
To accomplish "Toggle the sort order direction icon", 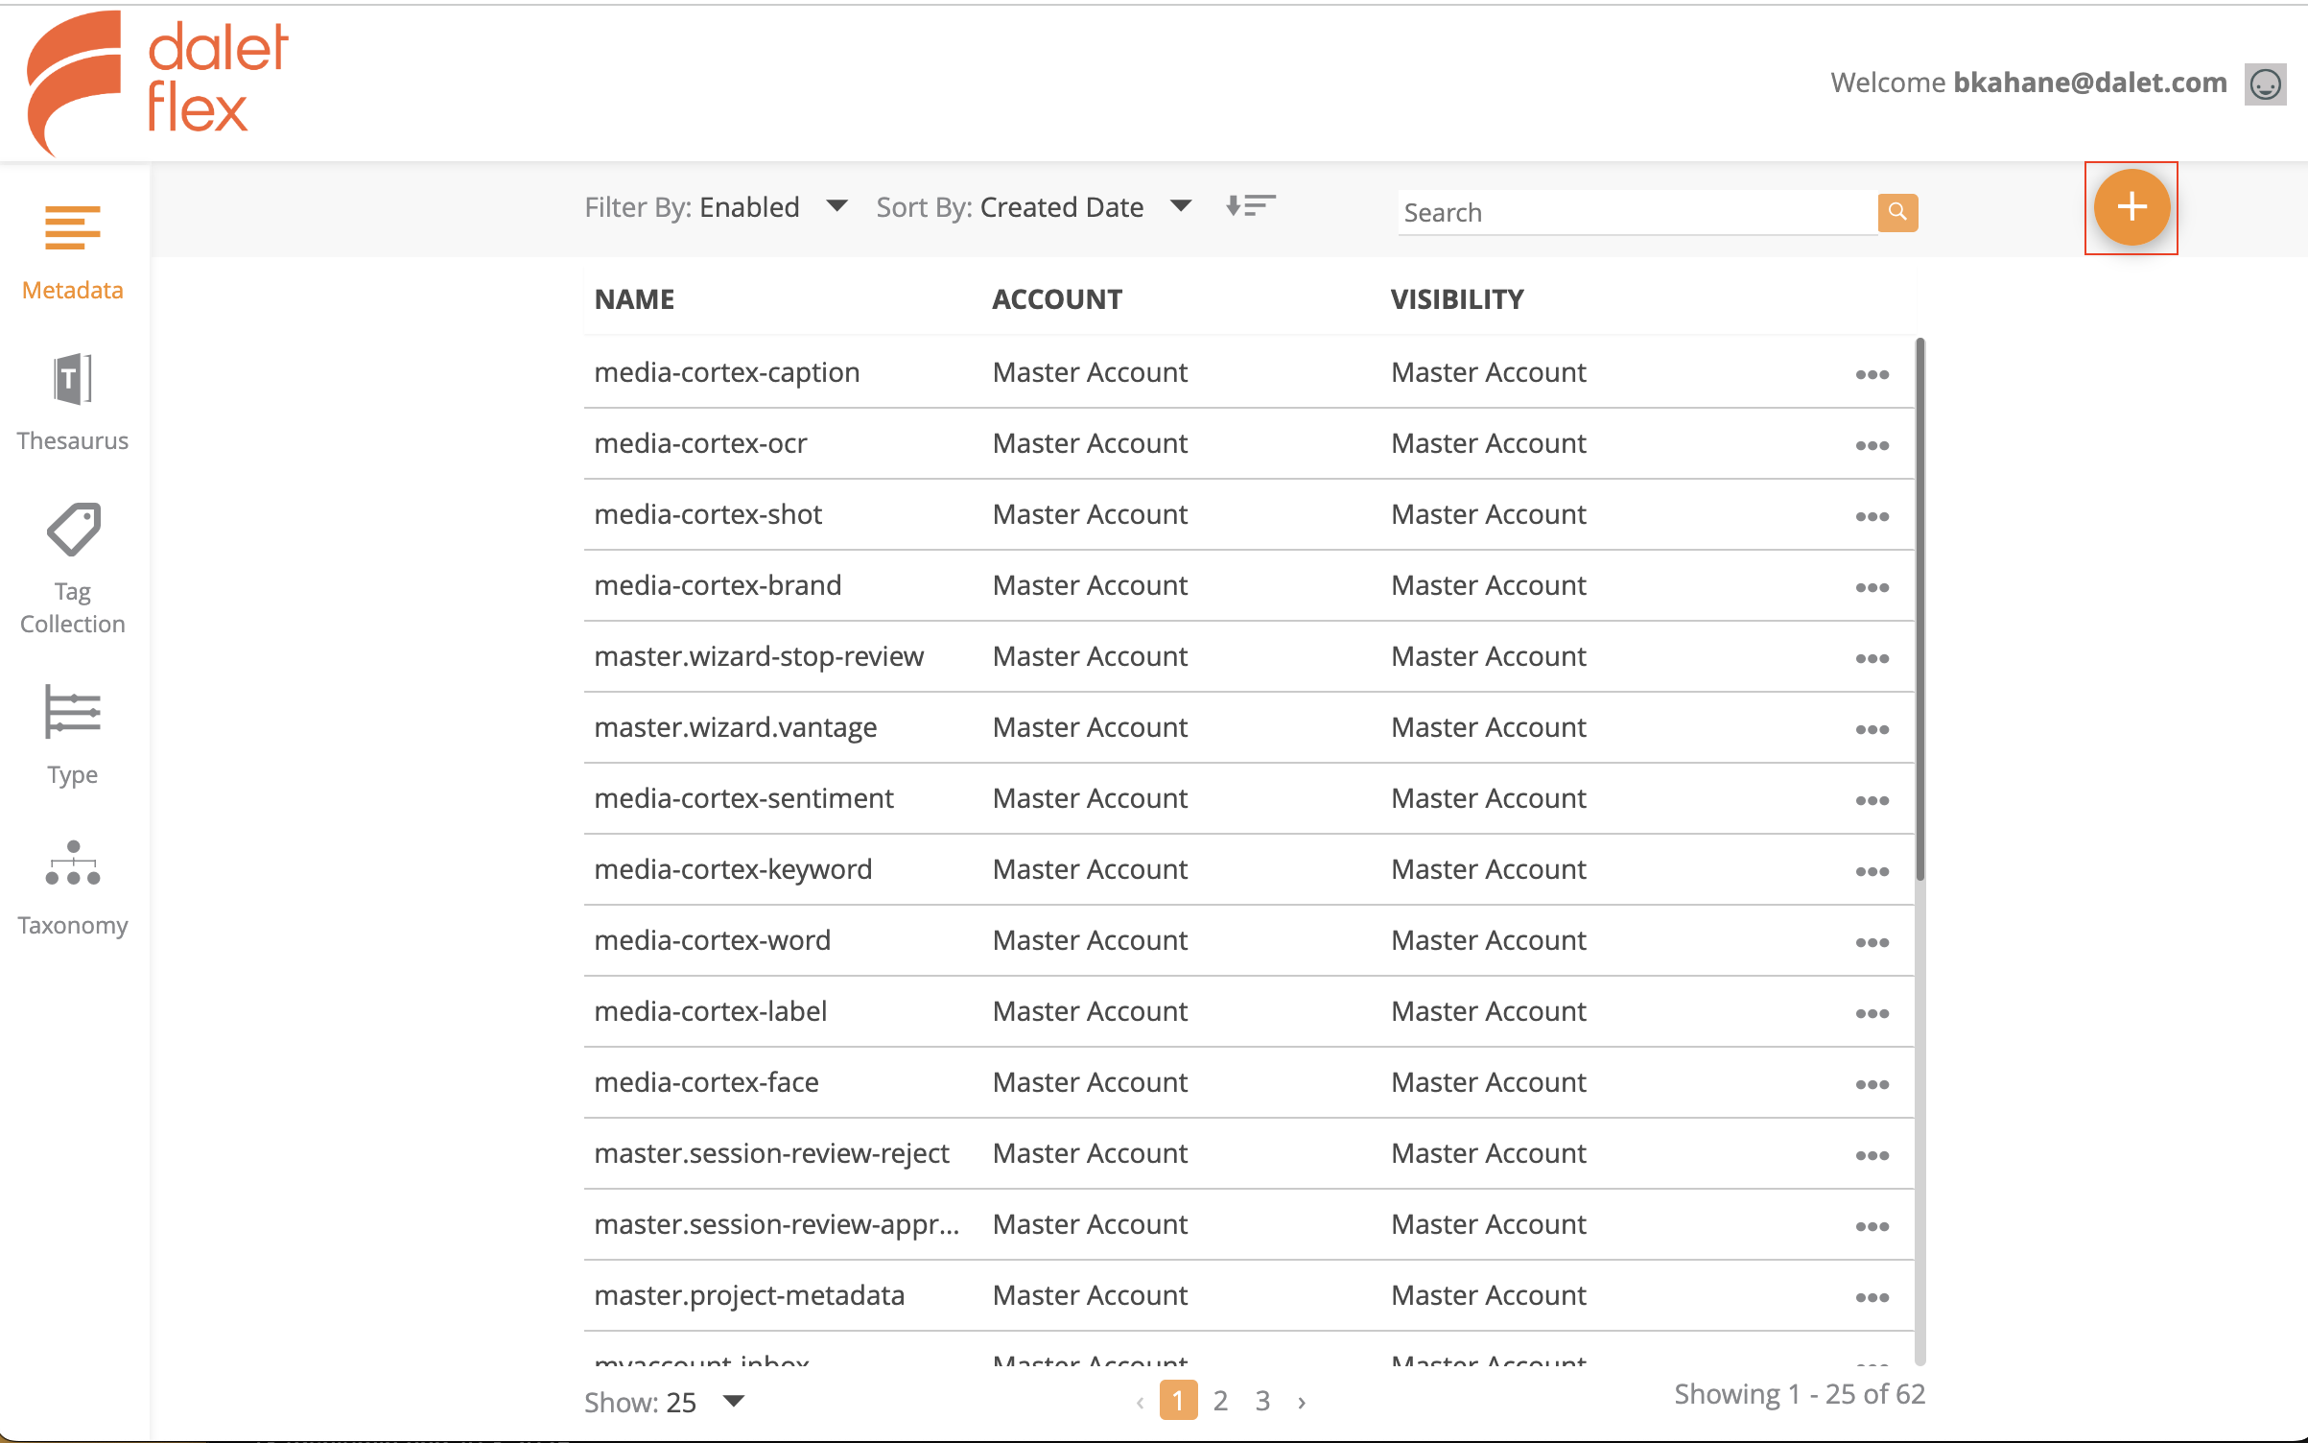I will [1250, 205].
